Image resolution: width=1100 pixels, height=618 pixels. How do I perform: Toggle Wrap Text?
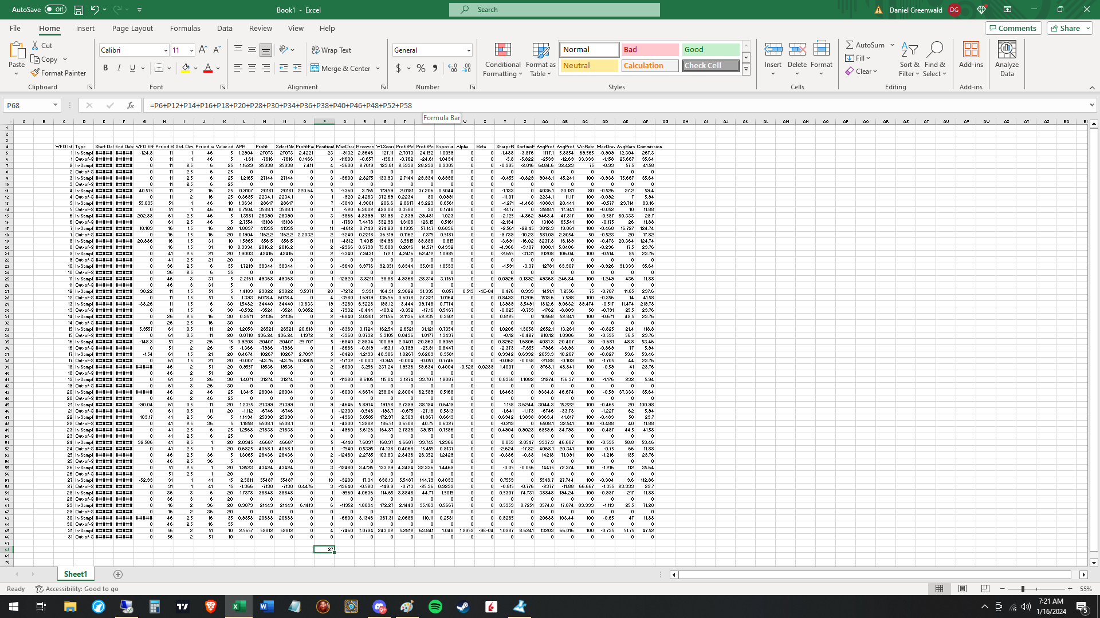tap(331, 50)
